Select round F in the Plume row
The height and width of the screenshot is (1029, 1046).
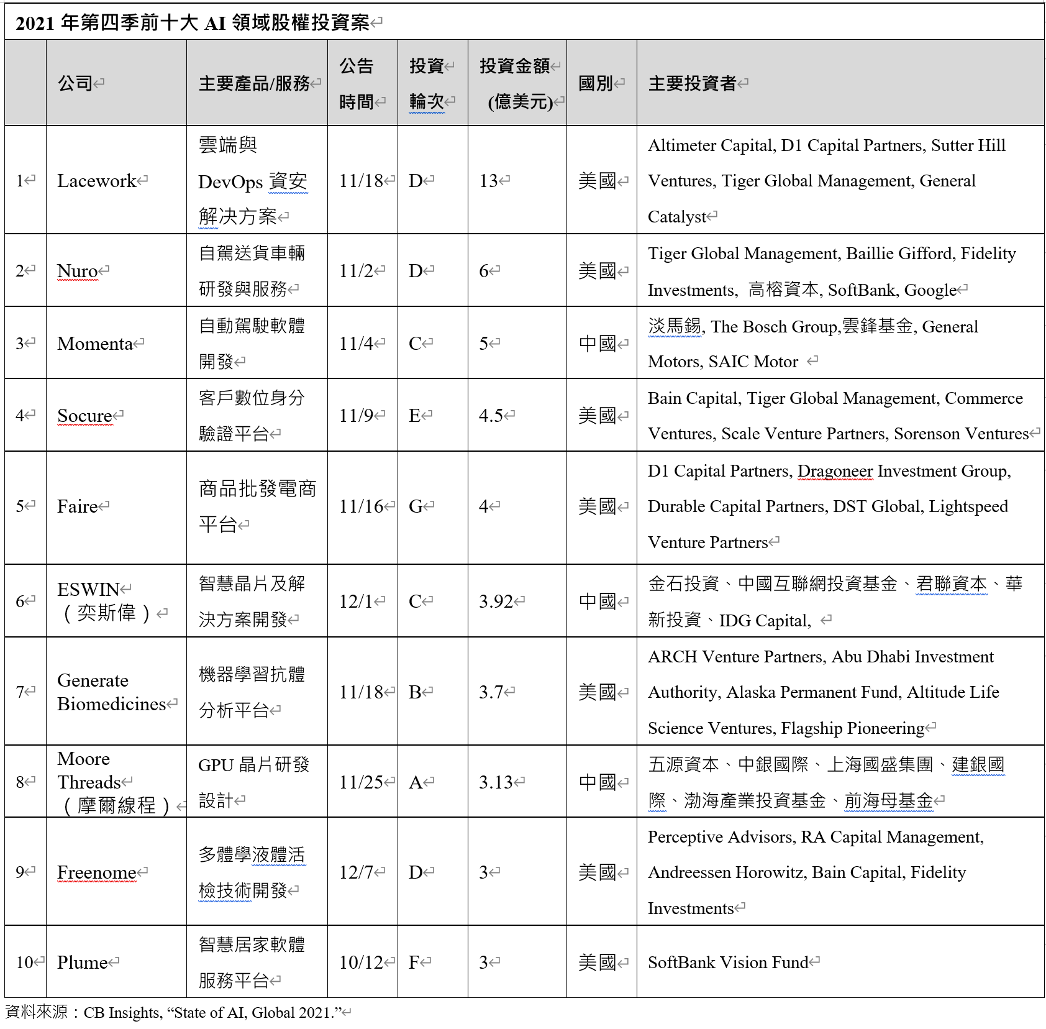pos(414,962)
